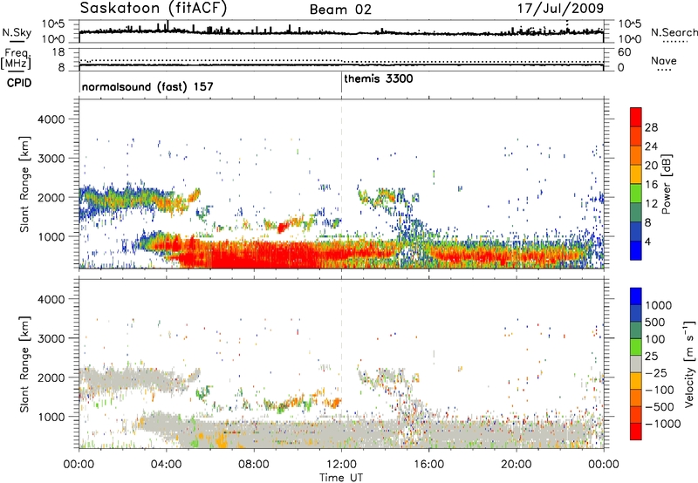The image size is (698, 483).
Task: Click the 'themis 3300' text
Action: [x=379, y=79]
